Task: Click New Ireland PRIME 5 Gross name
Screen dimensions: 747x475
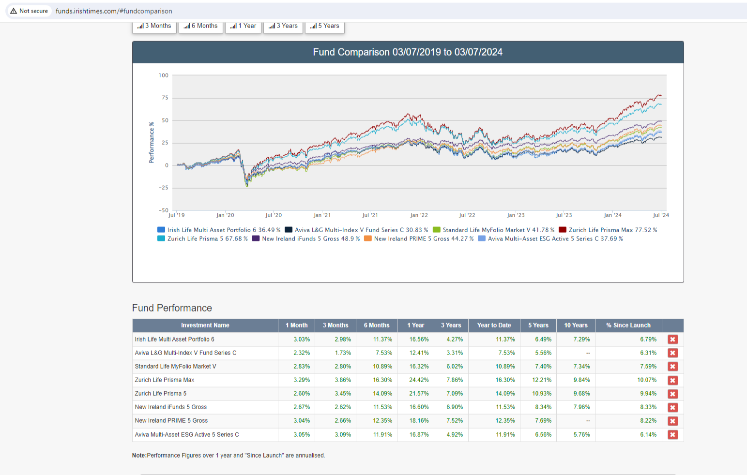Action: pos(171,421)
